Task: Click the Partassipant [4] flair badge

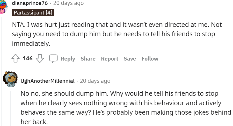Action: click(33, 12)
